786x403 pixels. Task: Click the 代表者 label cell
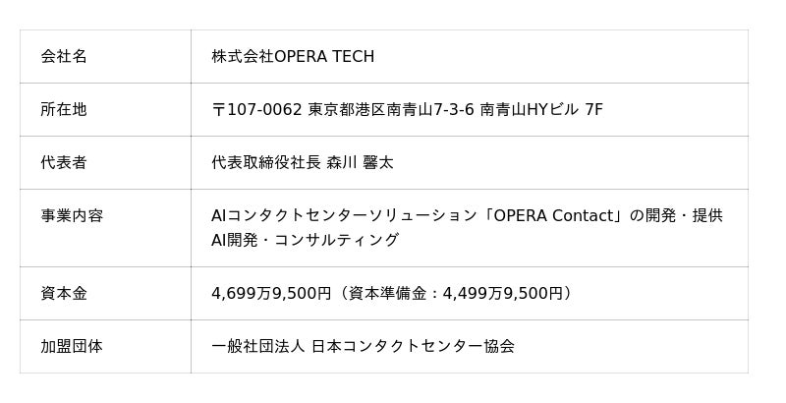coord(64,163)
